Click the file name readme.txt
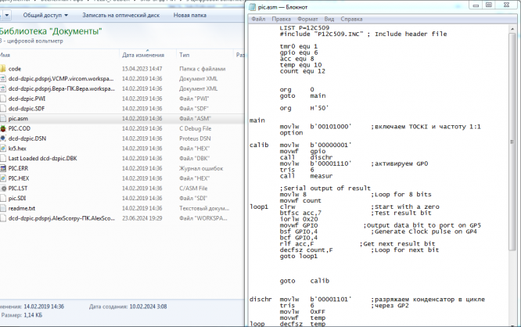The image size is (521, 327). coord(22,208)
